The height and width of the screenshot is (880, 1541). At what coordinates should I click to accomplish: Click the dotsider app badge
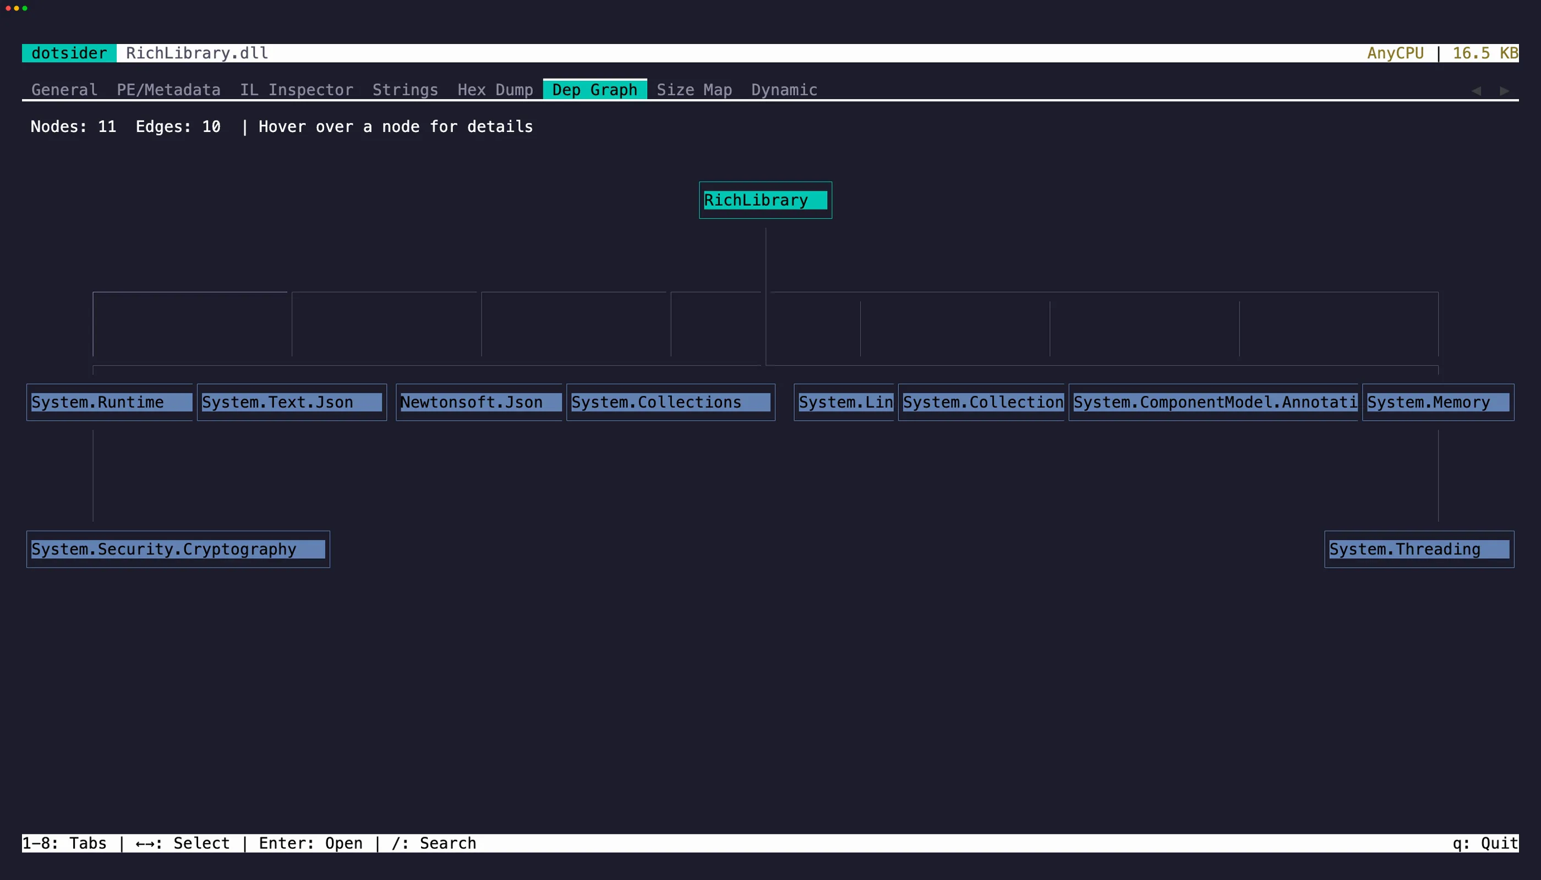click(x=68, y=53)
